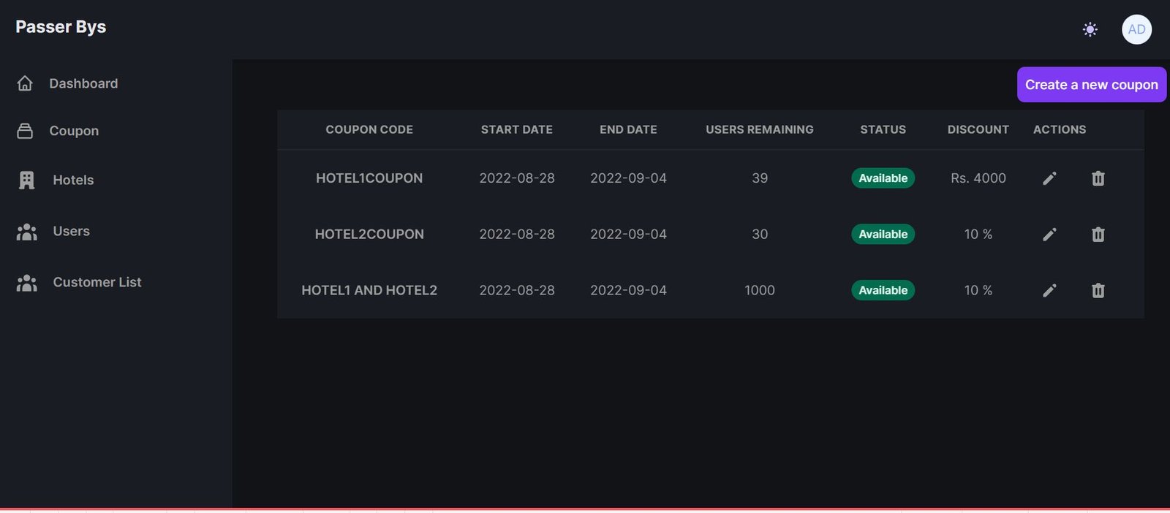The height and width of the screenshot is (513, 1170).
Task: Click the Passer Bys brand title
Action: [61, 27]
